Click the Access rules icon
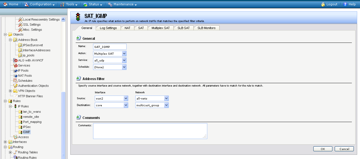 pos(15,137)
